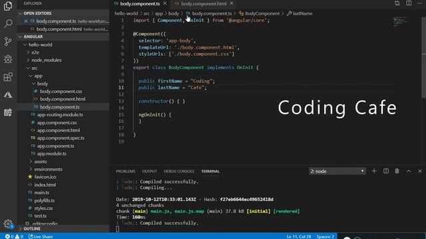Open the 2: node terminal dropdown
This screenshot has height=239, width=426.
coord(337,171)
